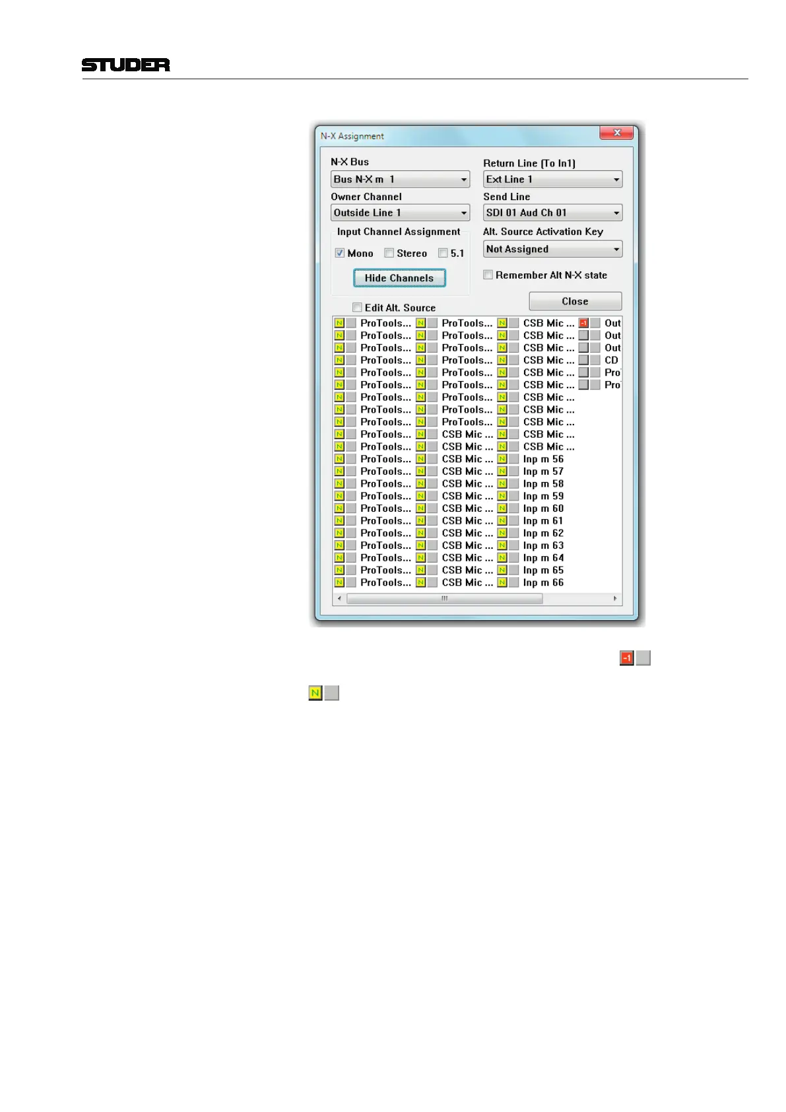The image size is (786, 1112).
Task: Expand the Owner Channel dropdown
Action: [x=400, y=213]
